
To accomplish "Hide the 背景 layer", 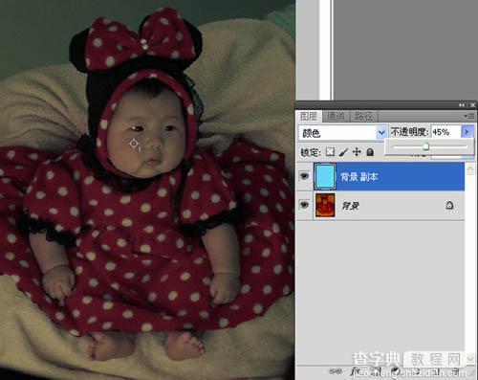I will pos(304,205).
